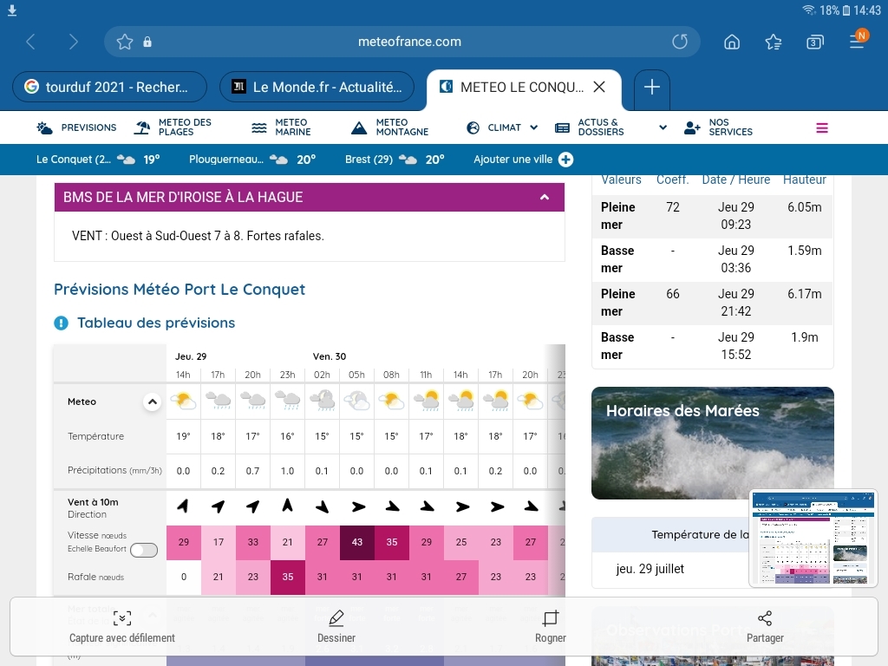Bookmark page with star in address bar
The width and height of the screenshot is (888, 666).
click(125, 42)
